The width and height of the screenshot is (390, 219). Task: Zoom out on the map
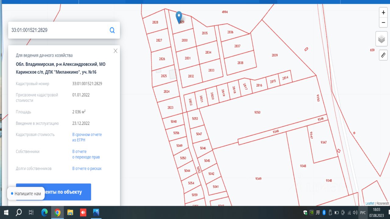(x=383, y=22)
